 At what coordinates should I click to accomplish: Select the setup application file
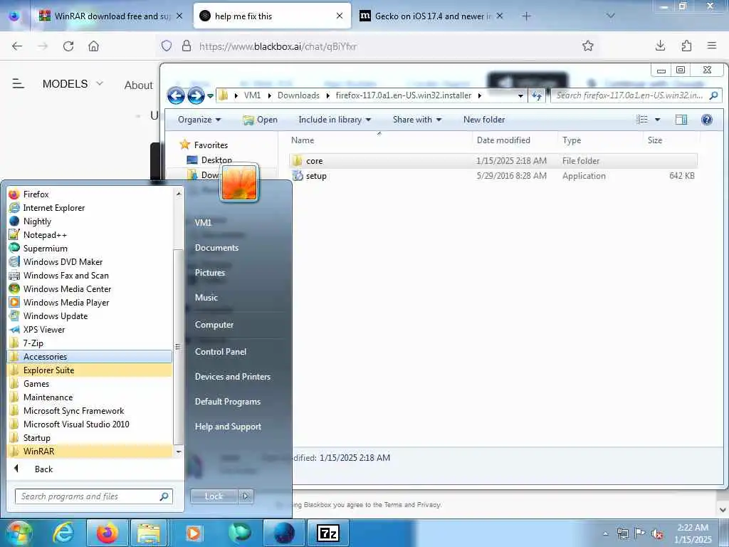493,176
